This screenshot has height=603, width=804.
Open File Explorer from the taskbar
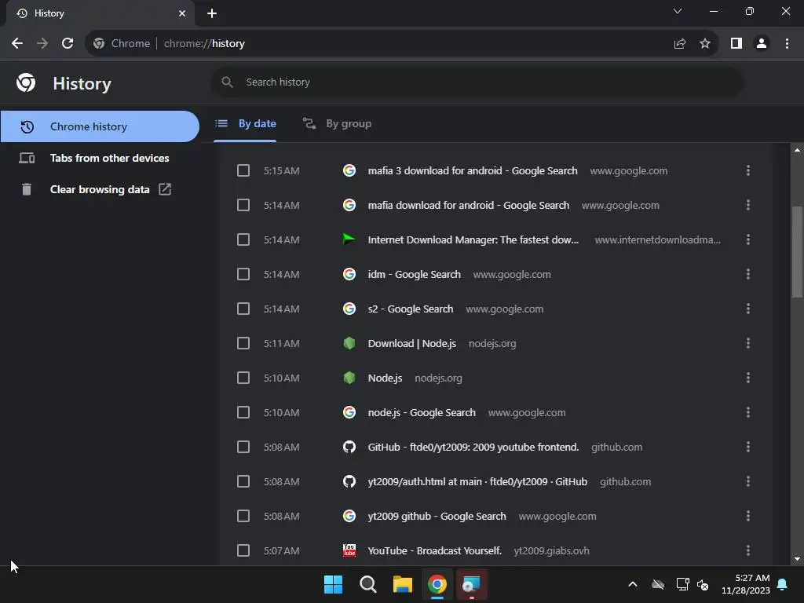403,584
